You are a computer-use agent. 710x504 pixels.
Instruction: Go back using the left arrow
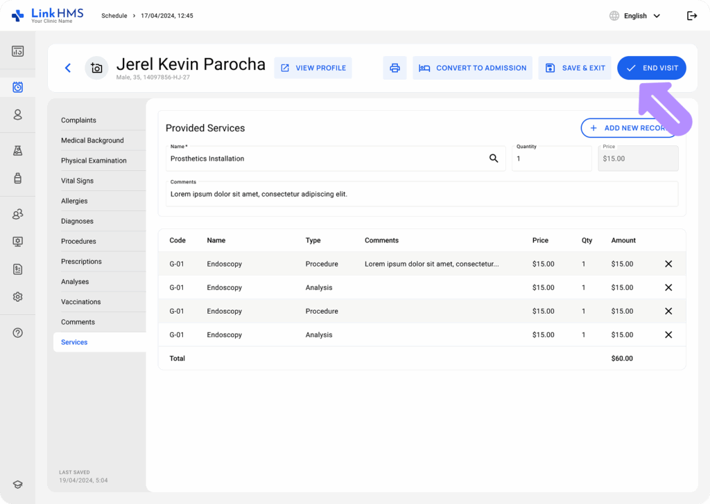click(68, 68)
